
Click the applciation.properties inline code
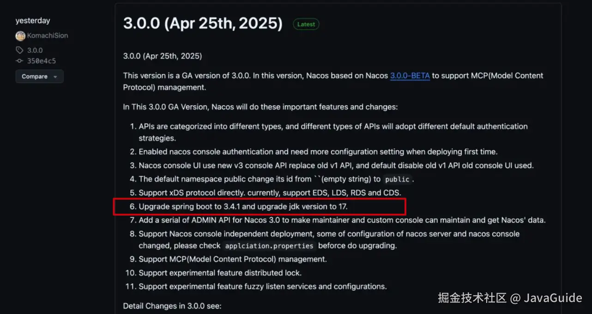[x=269, y=246]
